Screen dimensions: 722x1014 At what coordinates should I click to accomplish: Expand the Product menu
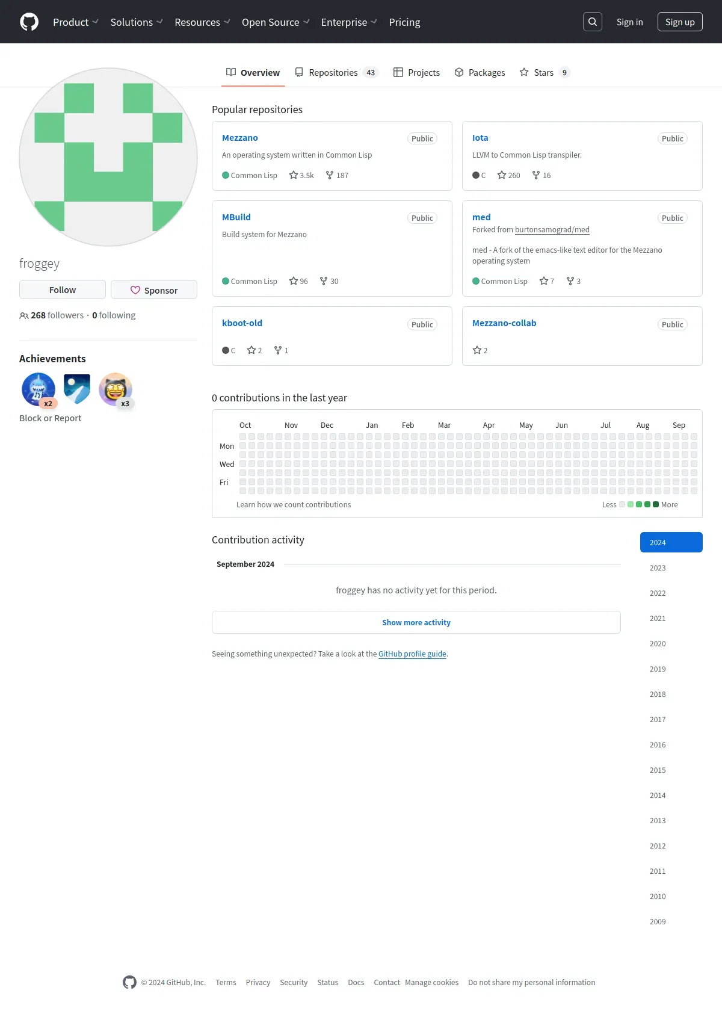coord(76,22)
